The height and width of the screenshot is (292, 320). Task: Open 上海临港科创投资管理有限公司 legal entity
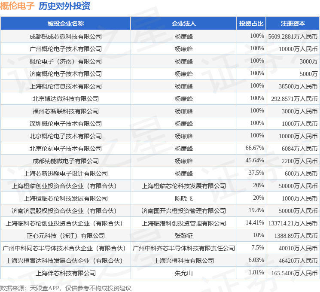pos(184,223)
